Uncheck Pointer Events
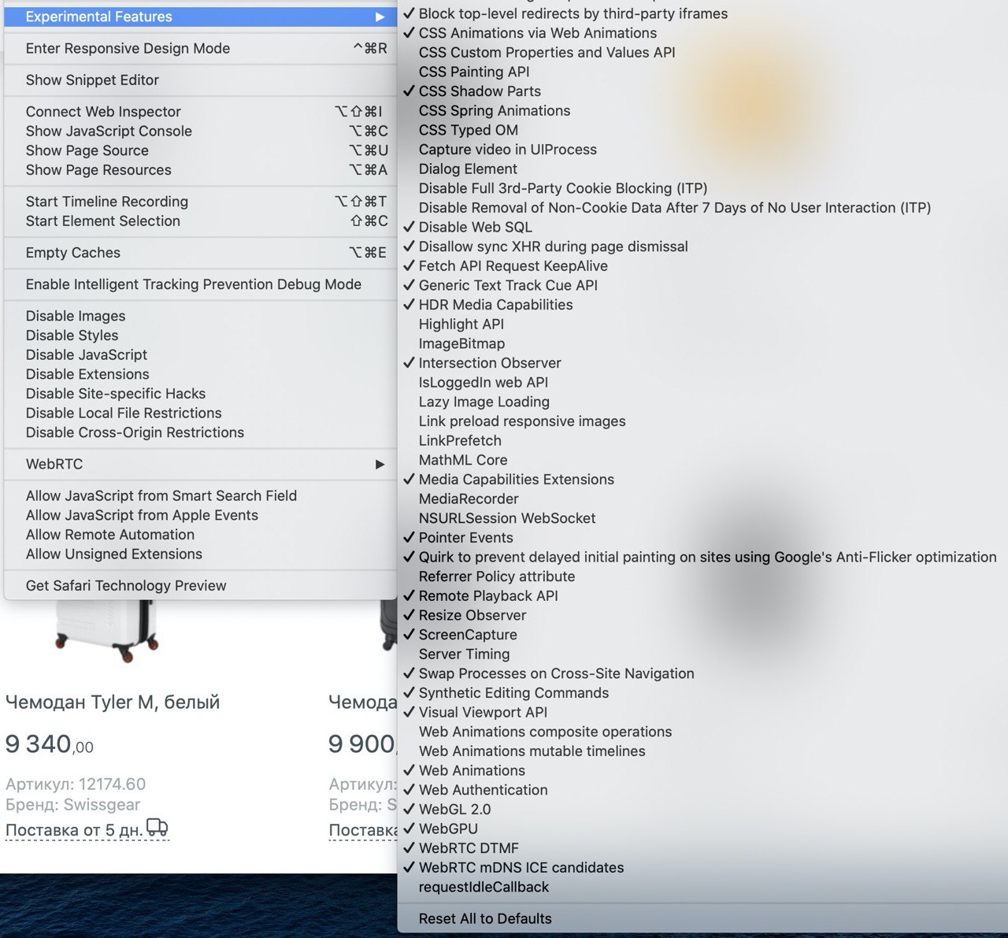Screen dimensions: 1008x938 point(702,538)
